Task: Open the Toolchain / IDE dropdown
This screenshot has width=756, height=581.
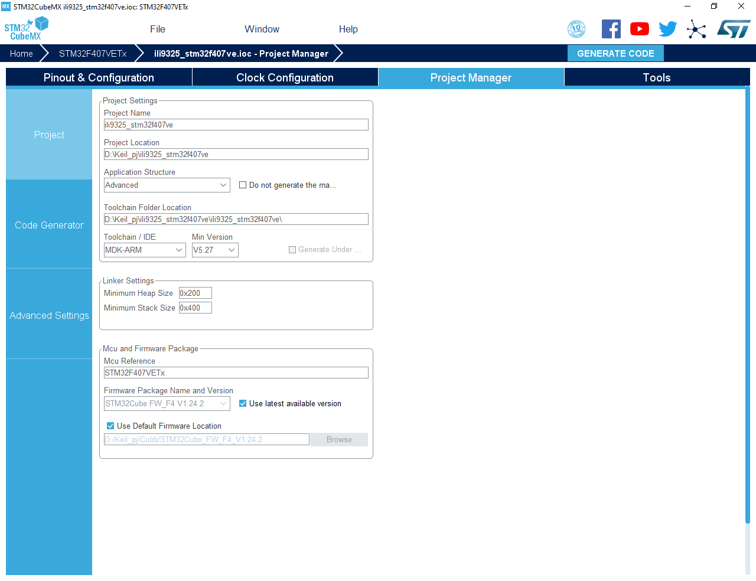Action: coord(145,250)
